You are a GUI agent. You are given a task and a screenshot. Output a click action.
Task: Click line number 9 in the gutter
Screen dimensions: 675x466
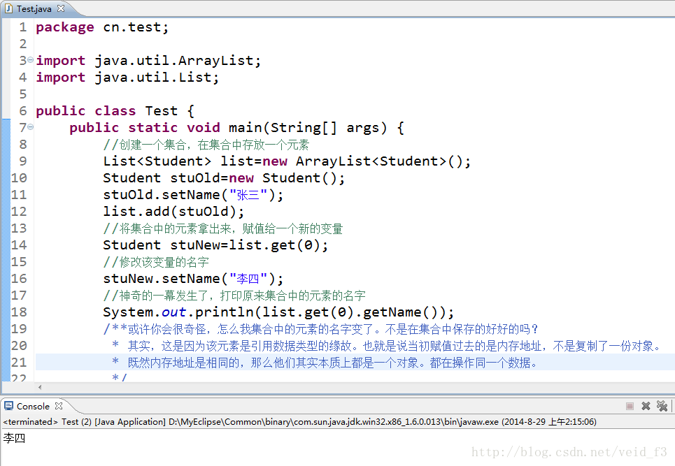click(x=23, y=161)
